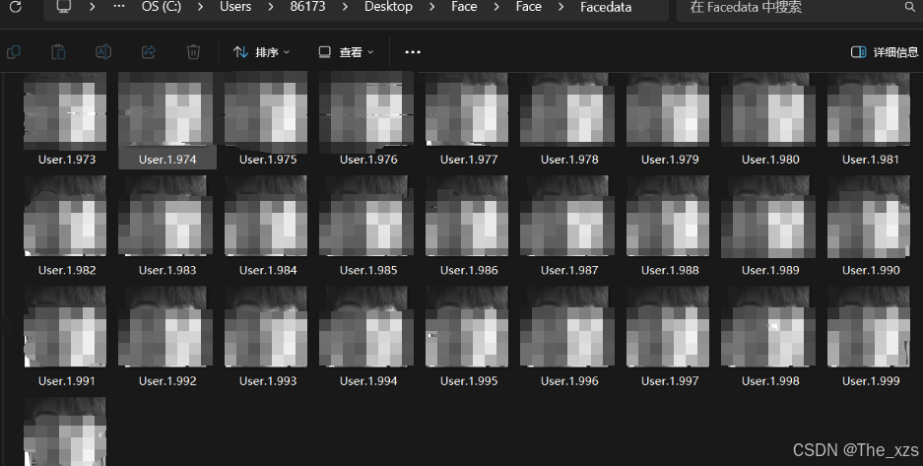Select thumbnail User.1.986

point(467,216)
